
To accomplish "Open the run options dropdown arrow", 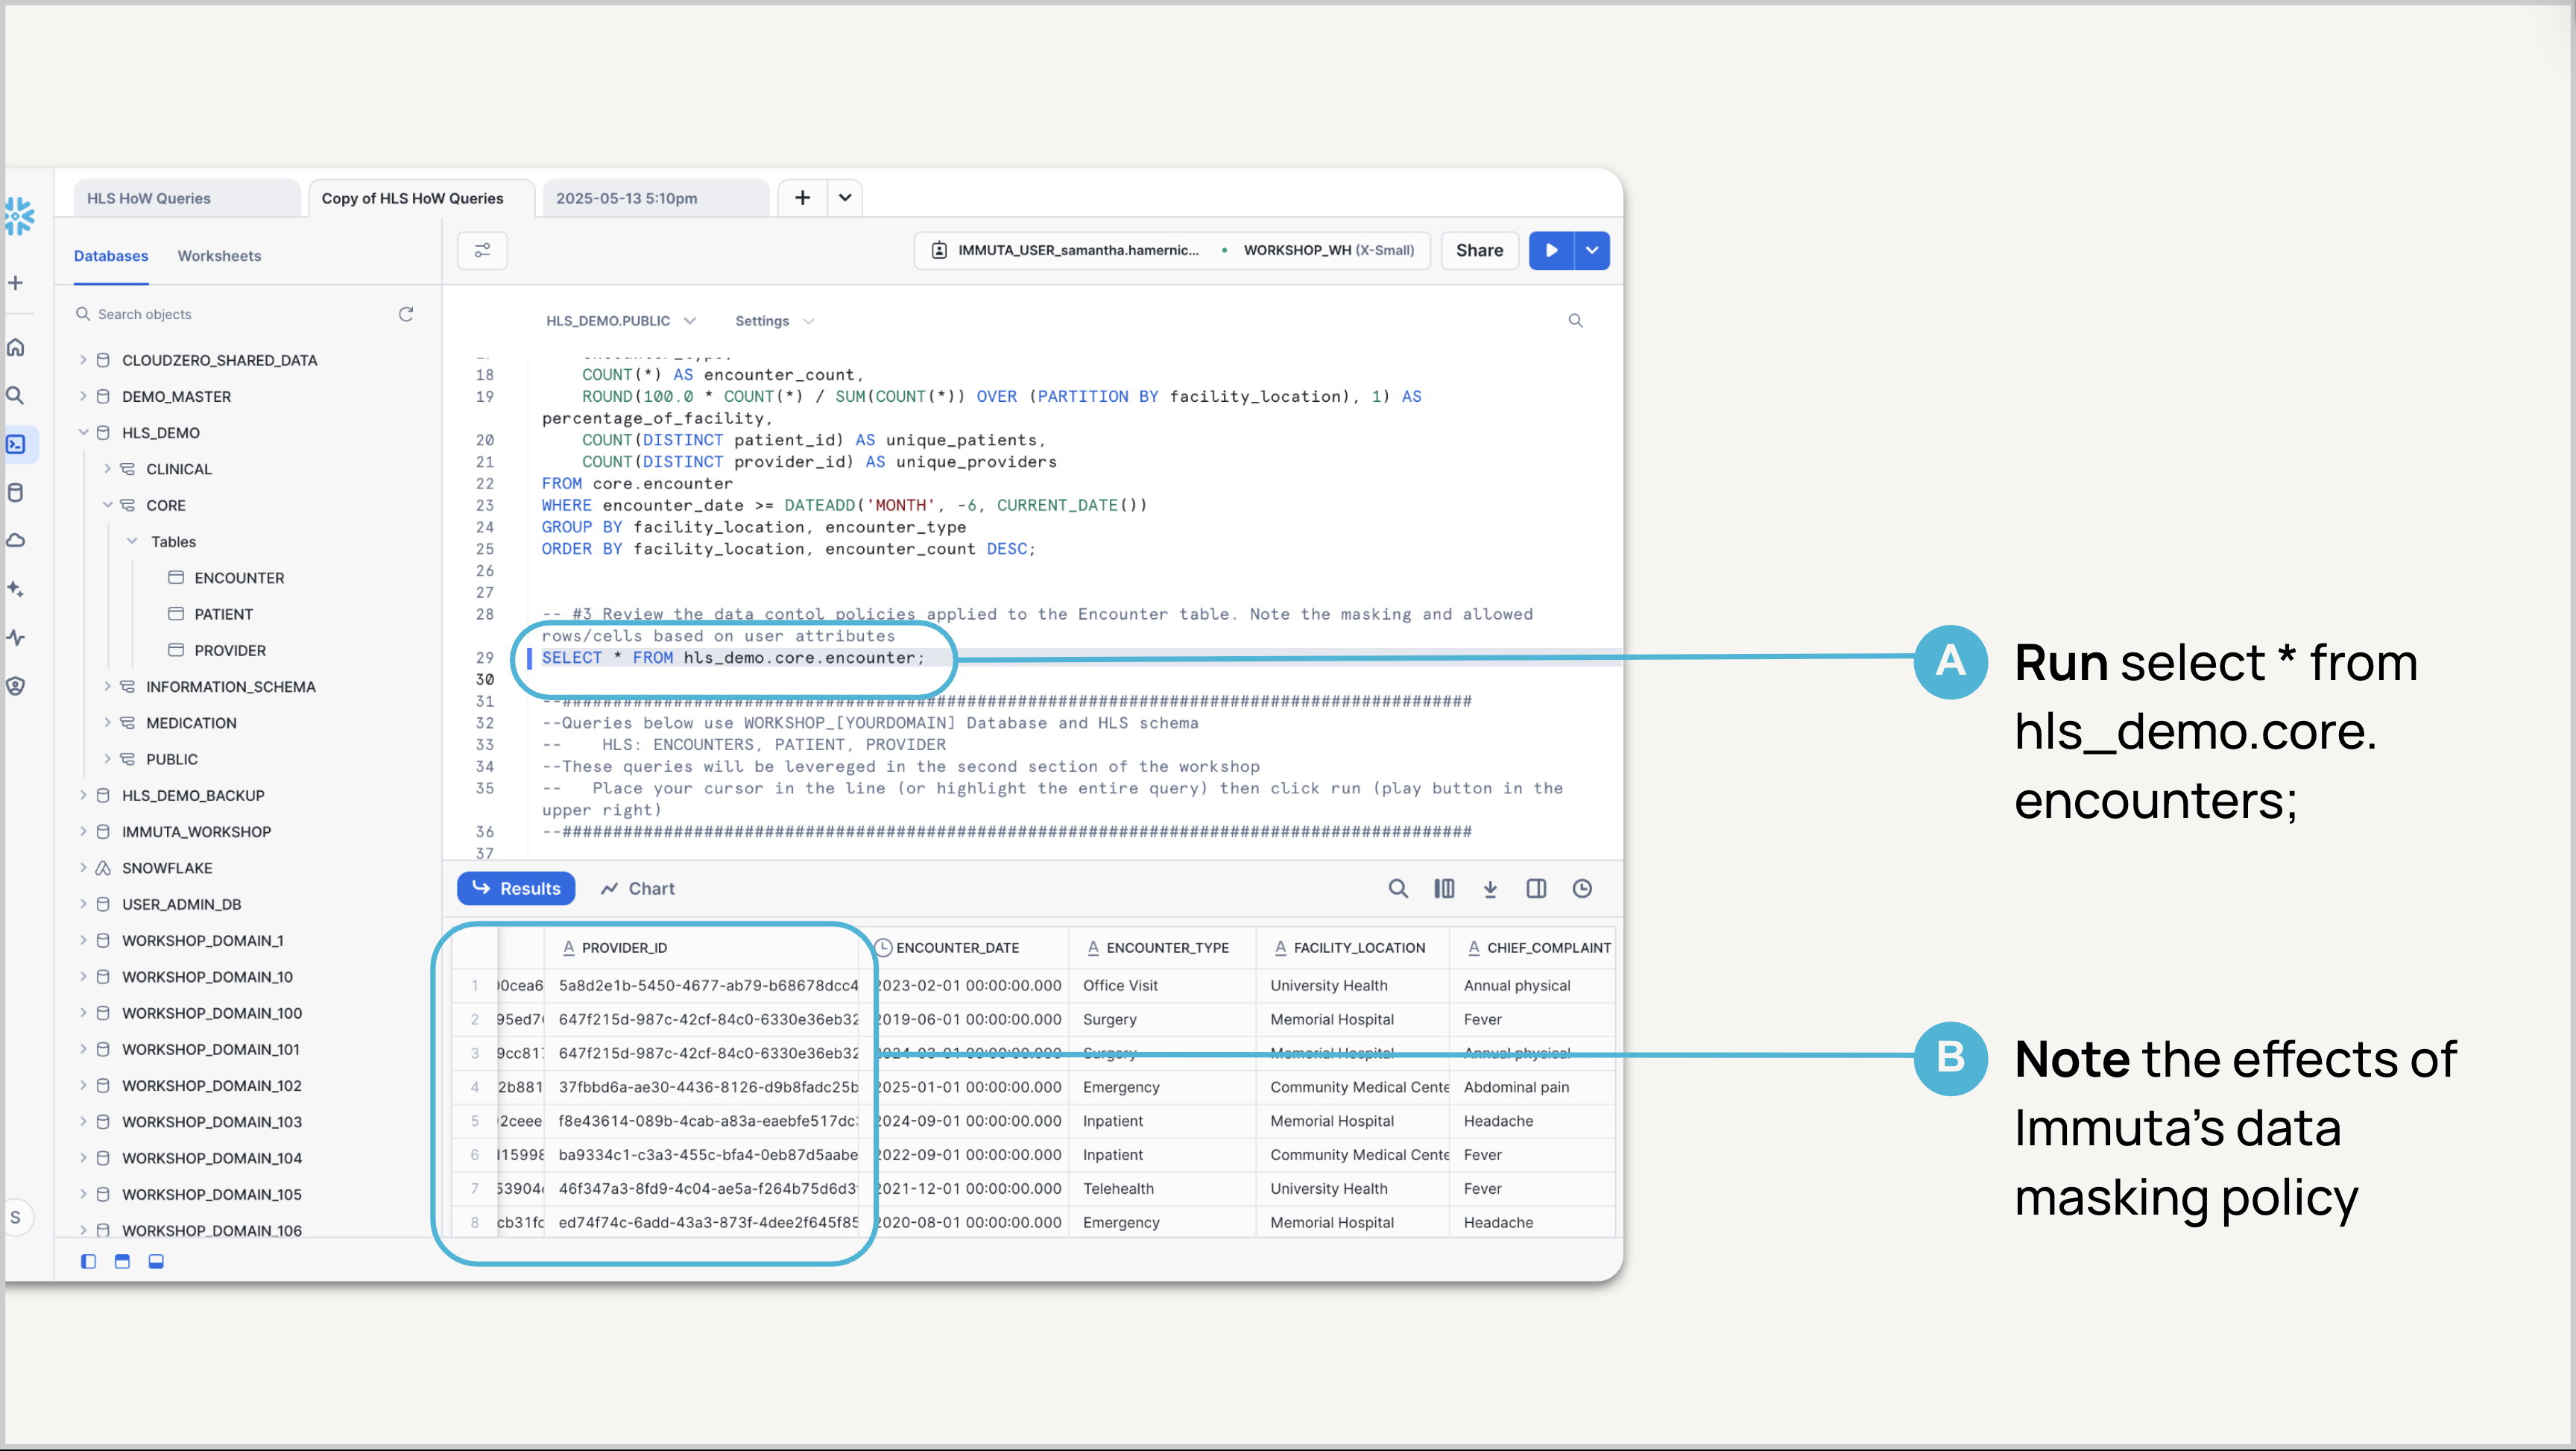I will [x=1592, y=251].
